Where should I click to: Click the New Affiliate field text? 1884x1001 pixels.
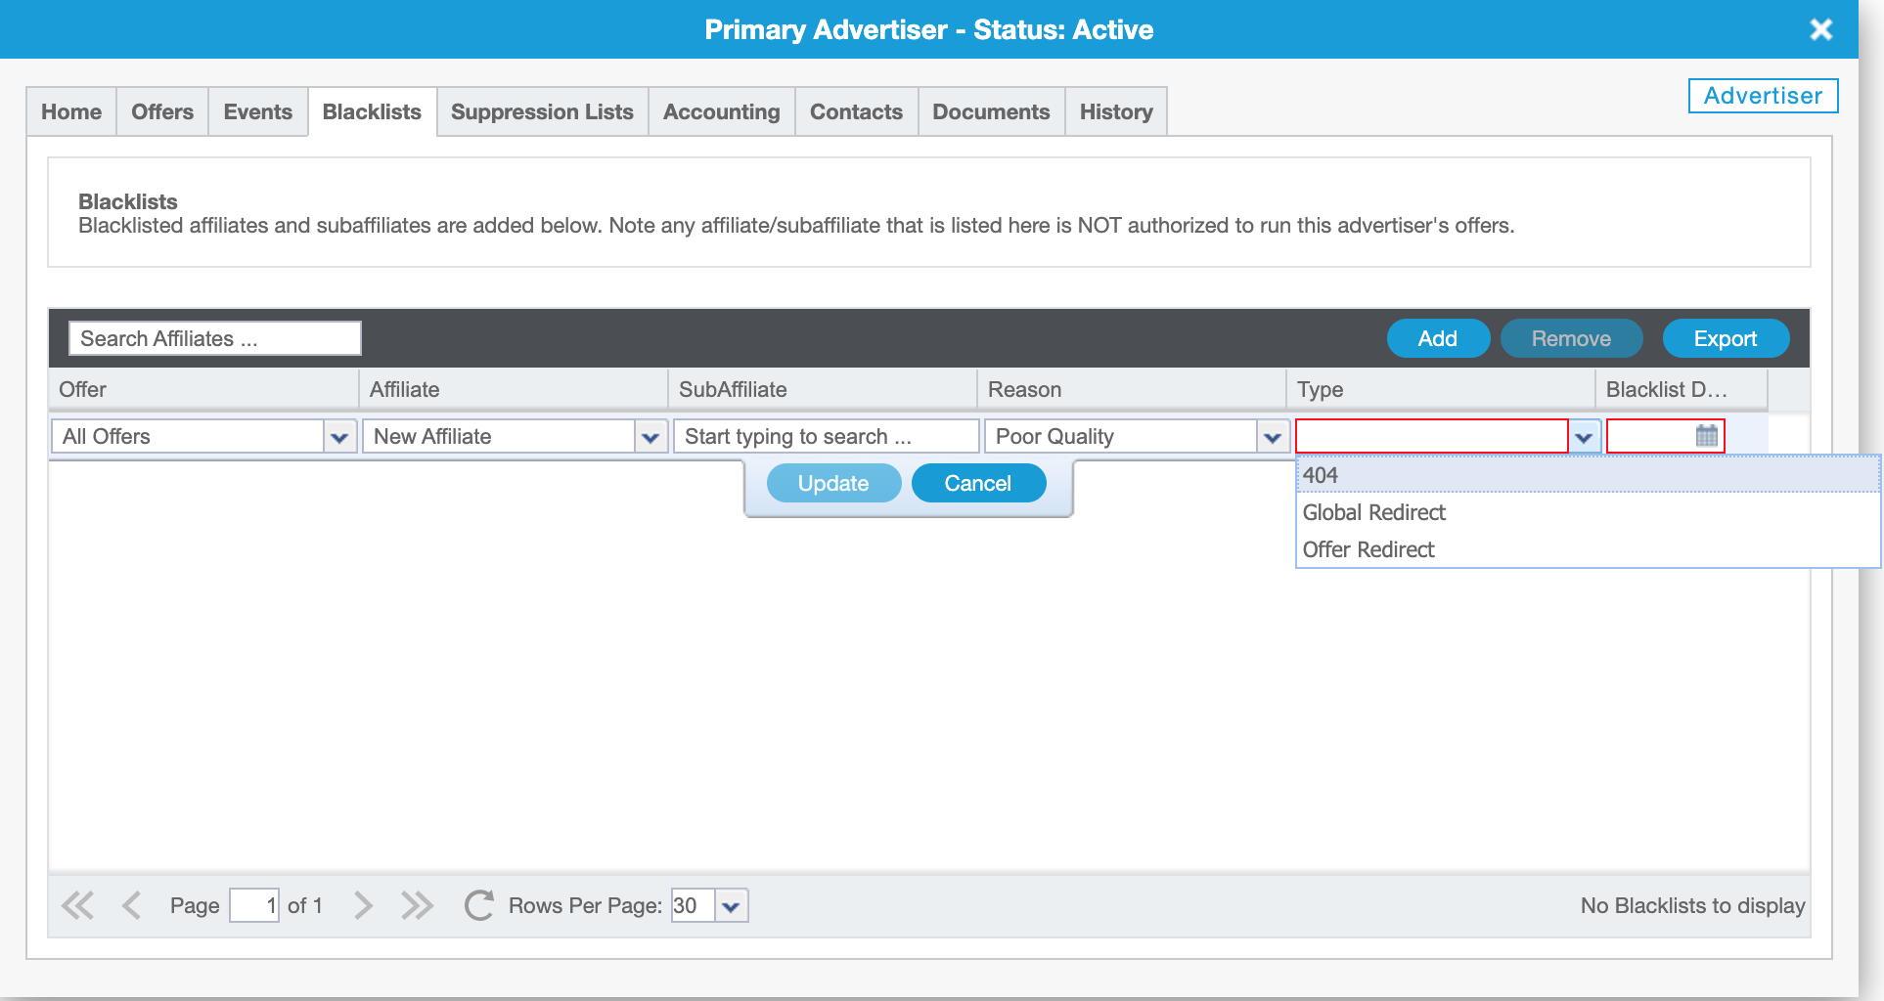(499, 437)
